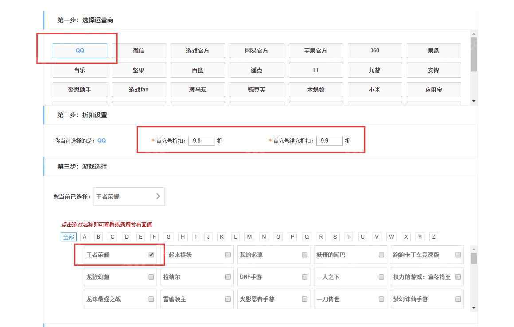Click the game list scroll-up arrow
Viewport: 514px width, 327px height.
click(474, 250)
